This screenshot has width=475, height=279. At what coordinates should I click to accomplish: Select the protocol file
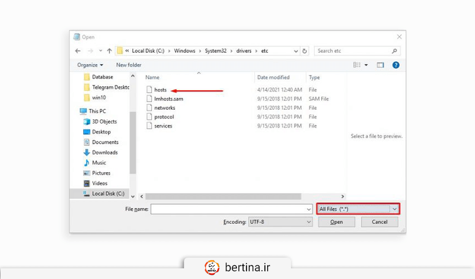pos(164,117)
